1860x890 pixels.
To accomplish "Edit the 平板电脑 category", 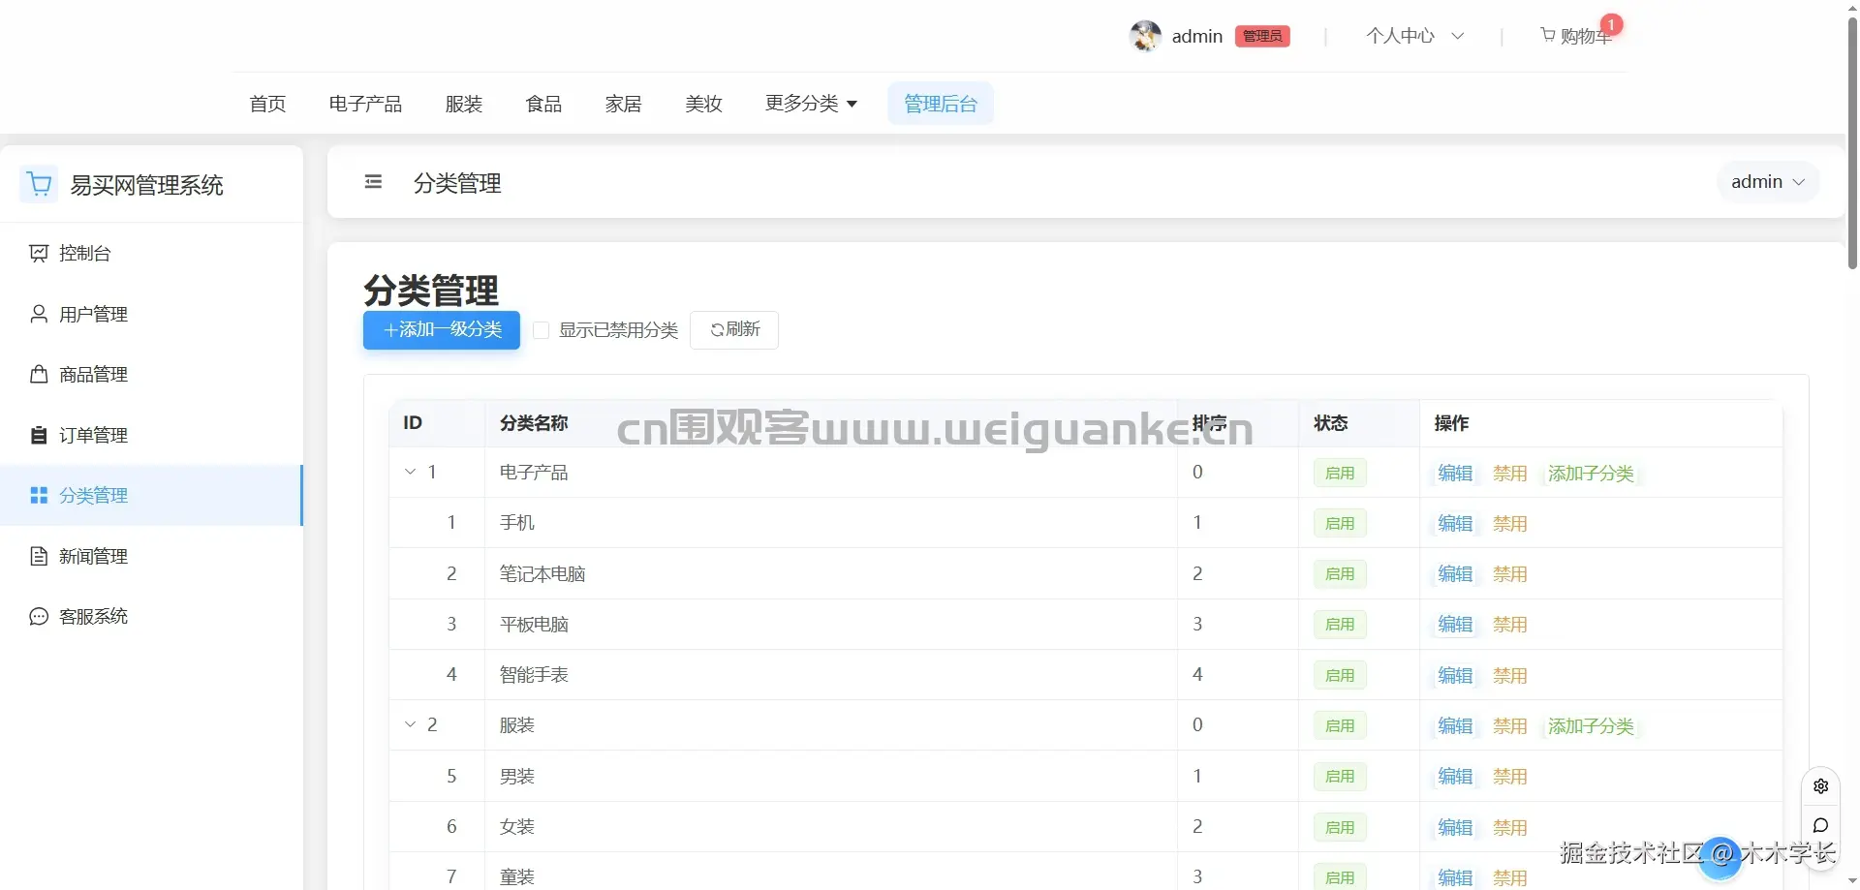I will point(1455,625).
